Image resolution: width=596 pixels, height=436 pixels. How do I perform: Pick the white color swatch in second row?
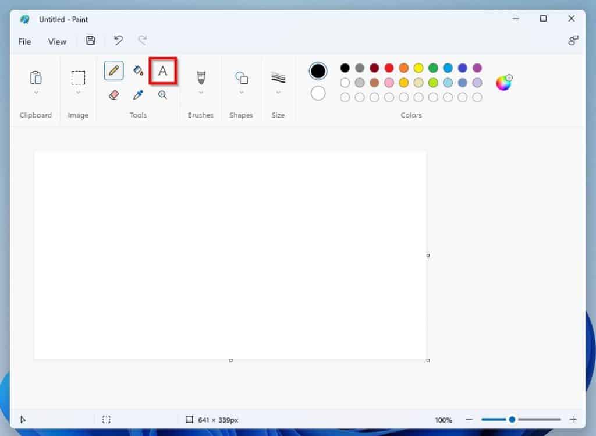345,83
